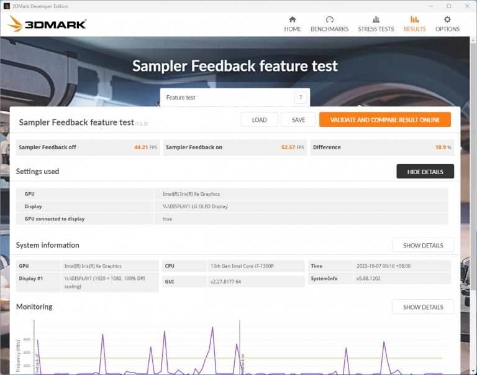
Task: Click the scrollbar up arrow
Action: pyautogui.click(x=473, y=40)
